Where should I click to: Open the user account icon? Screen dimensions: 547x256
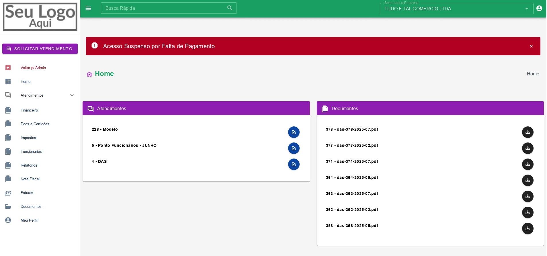539,8
